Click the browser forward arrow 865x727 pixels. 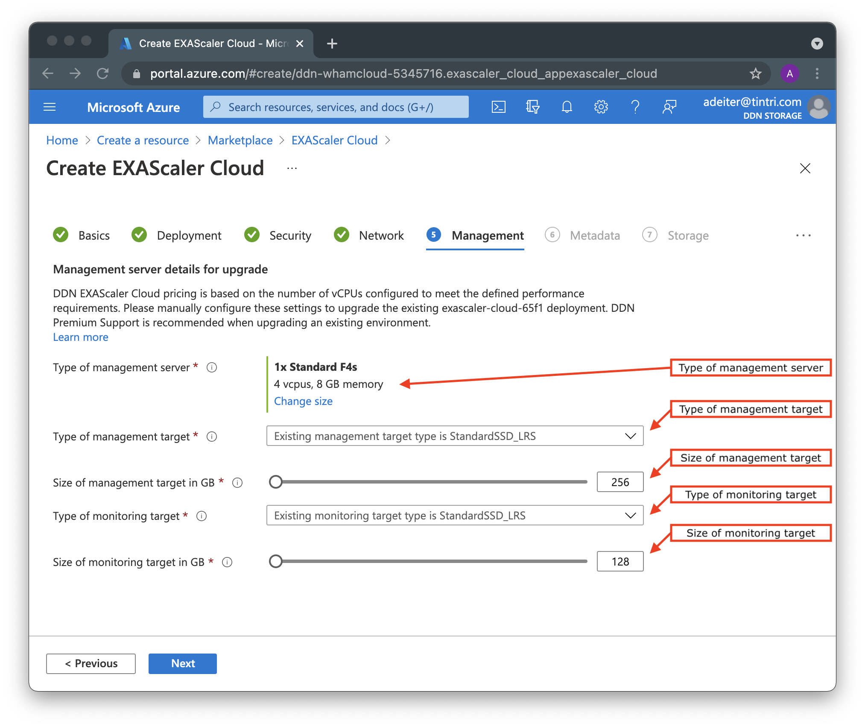point(75,73)
